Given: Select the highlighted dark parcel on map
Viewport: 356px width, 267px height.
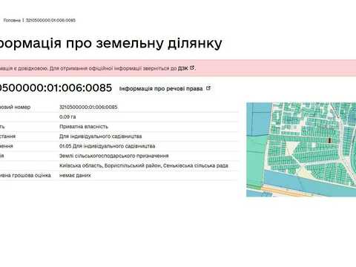Looking at the screenshot, I should [329, 140].
